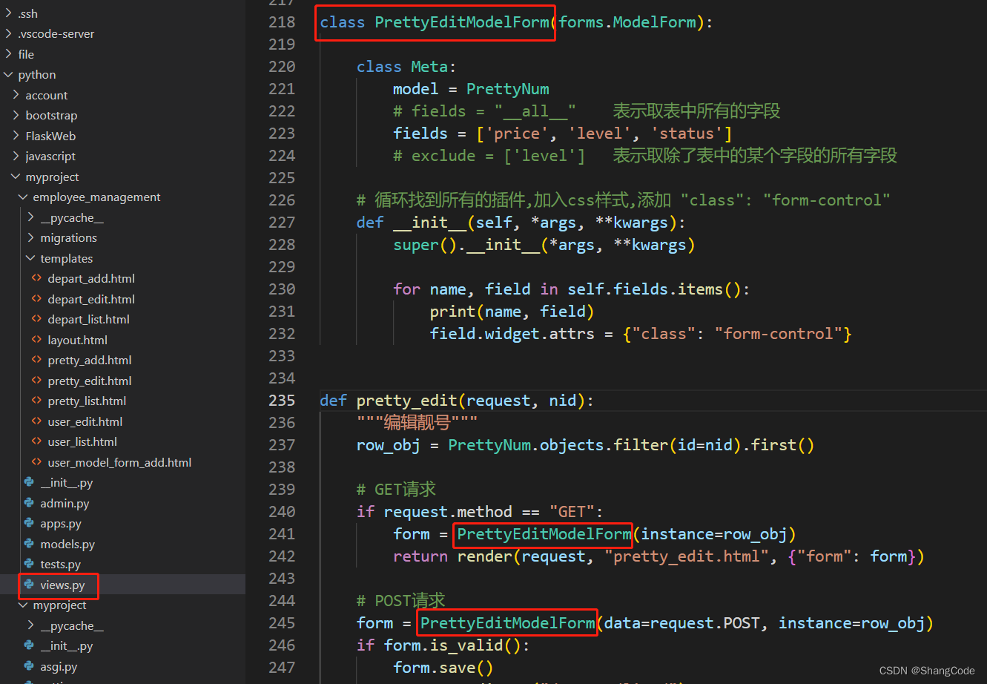Viewport: 987px width, 684px height.
Task: Click the HTML icon beside depart_add.html
Action: 36,279
